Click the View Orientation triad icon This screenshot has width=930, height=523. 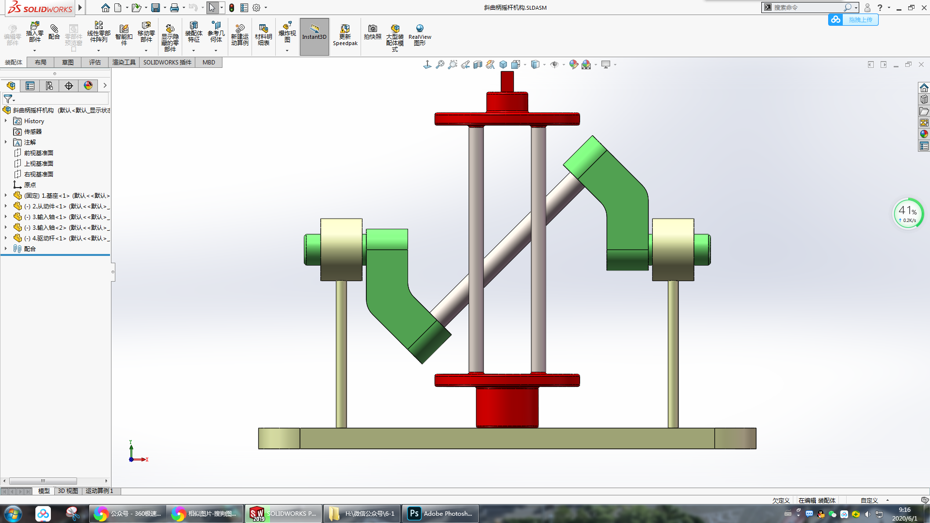pyautogui.click(x=427, y=64)
